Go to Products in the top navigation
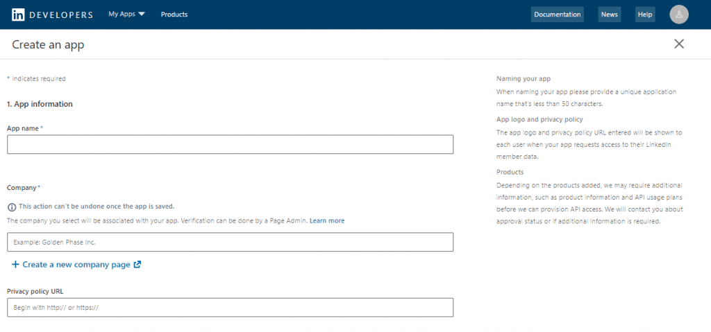This screenshot has height=332, width=711. point(174,15)
